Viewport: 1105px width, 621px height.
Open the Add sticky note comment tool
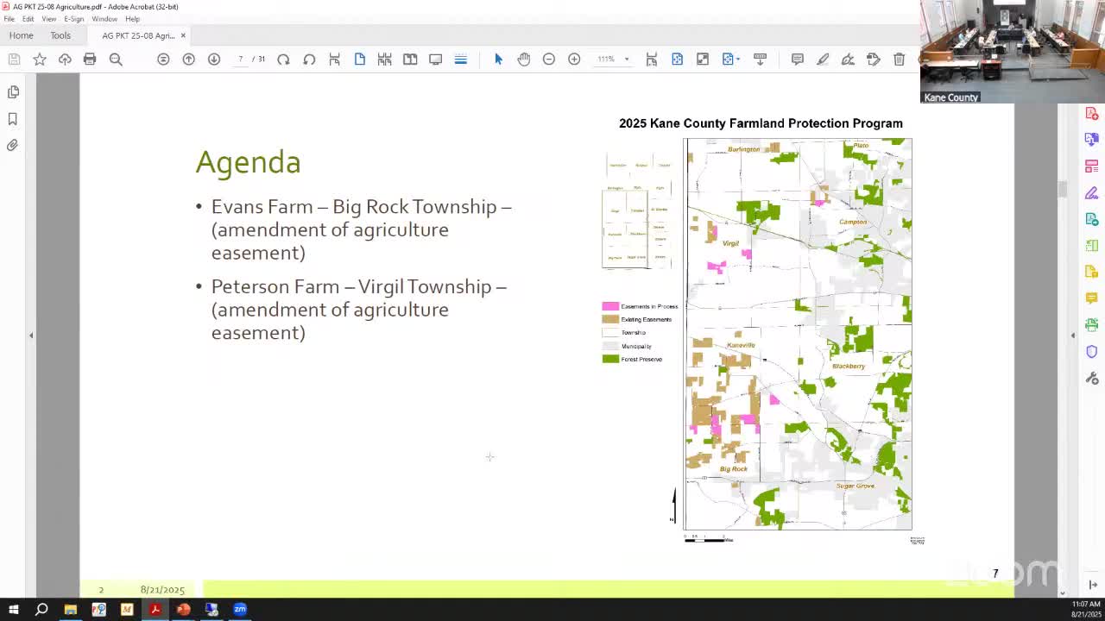coord(797,59)
